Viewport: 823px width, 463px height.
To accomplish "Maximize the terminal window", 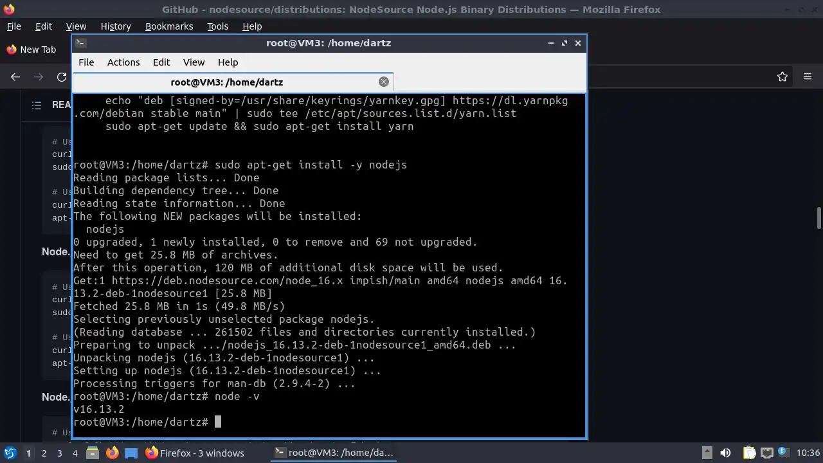I will (565, 43).
